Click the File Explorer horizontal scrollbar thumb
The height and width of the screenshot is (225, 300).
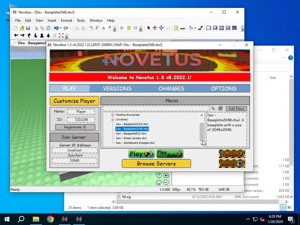click(197, 202)
